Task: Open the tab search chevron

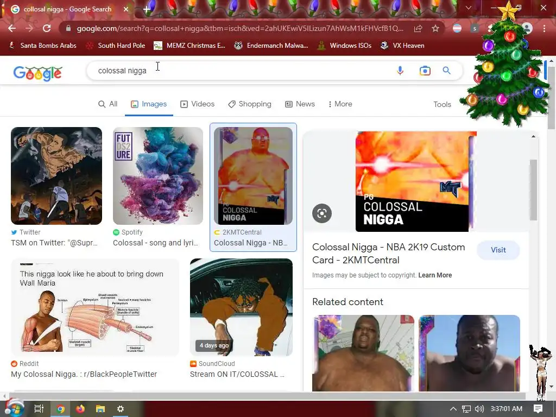Action: tap(469, 8)
